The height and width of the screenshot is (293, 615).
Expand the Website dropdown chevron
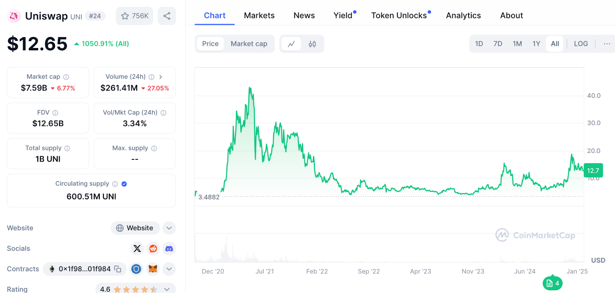pos(169,228)
